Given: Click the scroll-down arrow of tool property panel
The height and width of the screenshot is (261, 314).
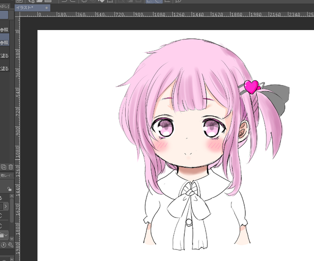Looking at the screenshot, I should click(12, 238).
